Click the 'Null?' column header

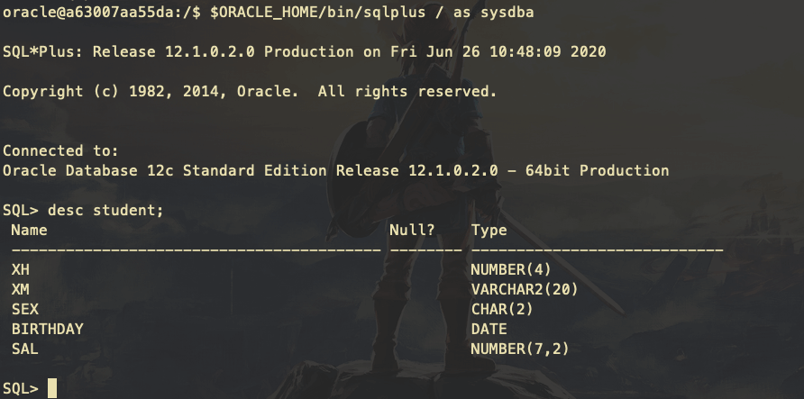(x=412, y=230)
